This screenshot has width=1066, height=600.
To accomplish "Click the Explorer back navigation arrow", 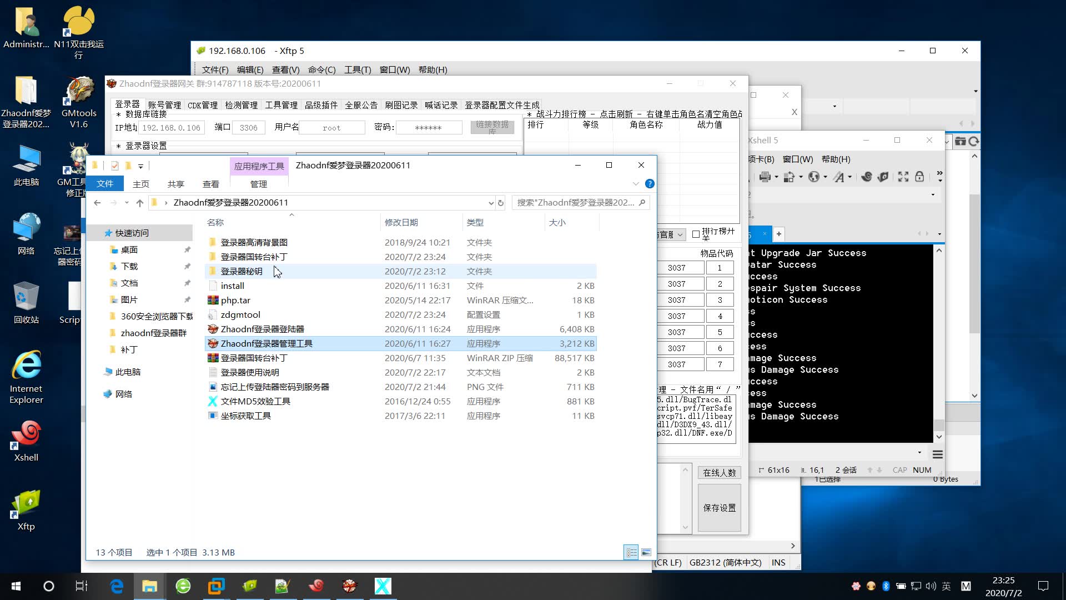I will tap(97, 203).
